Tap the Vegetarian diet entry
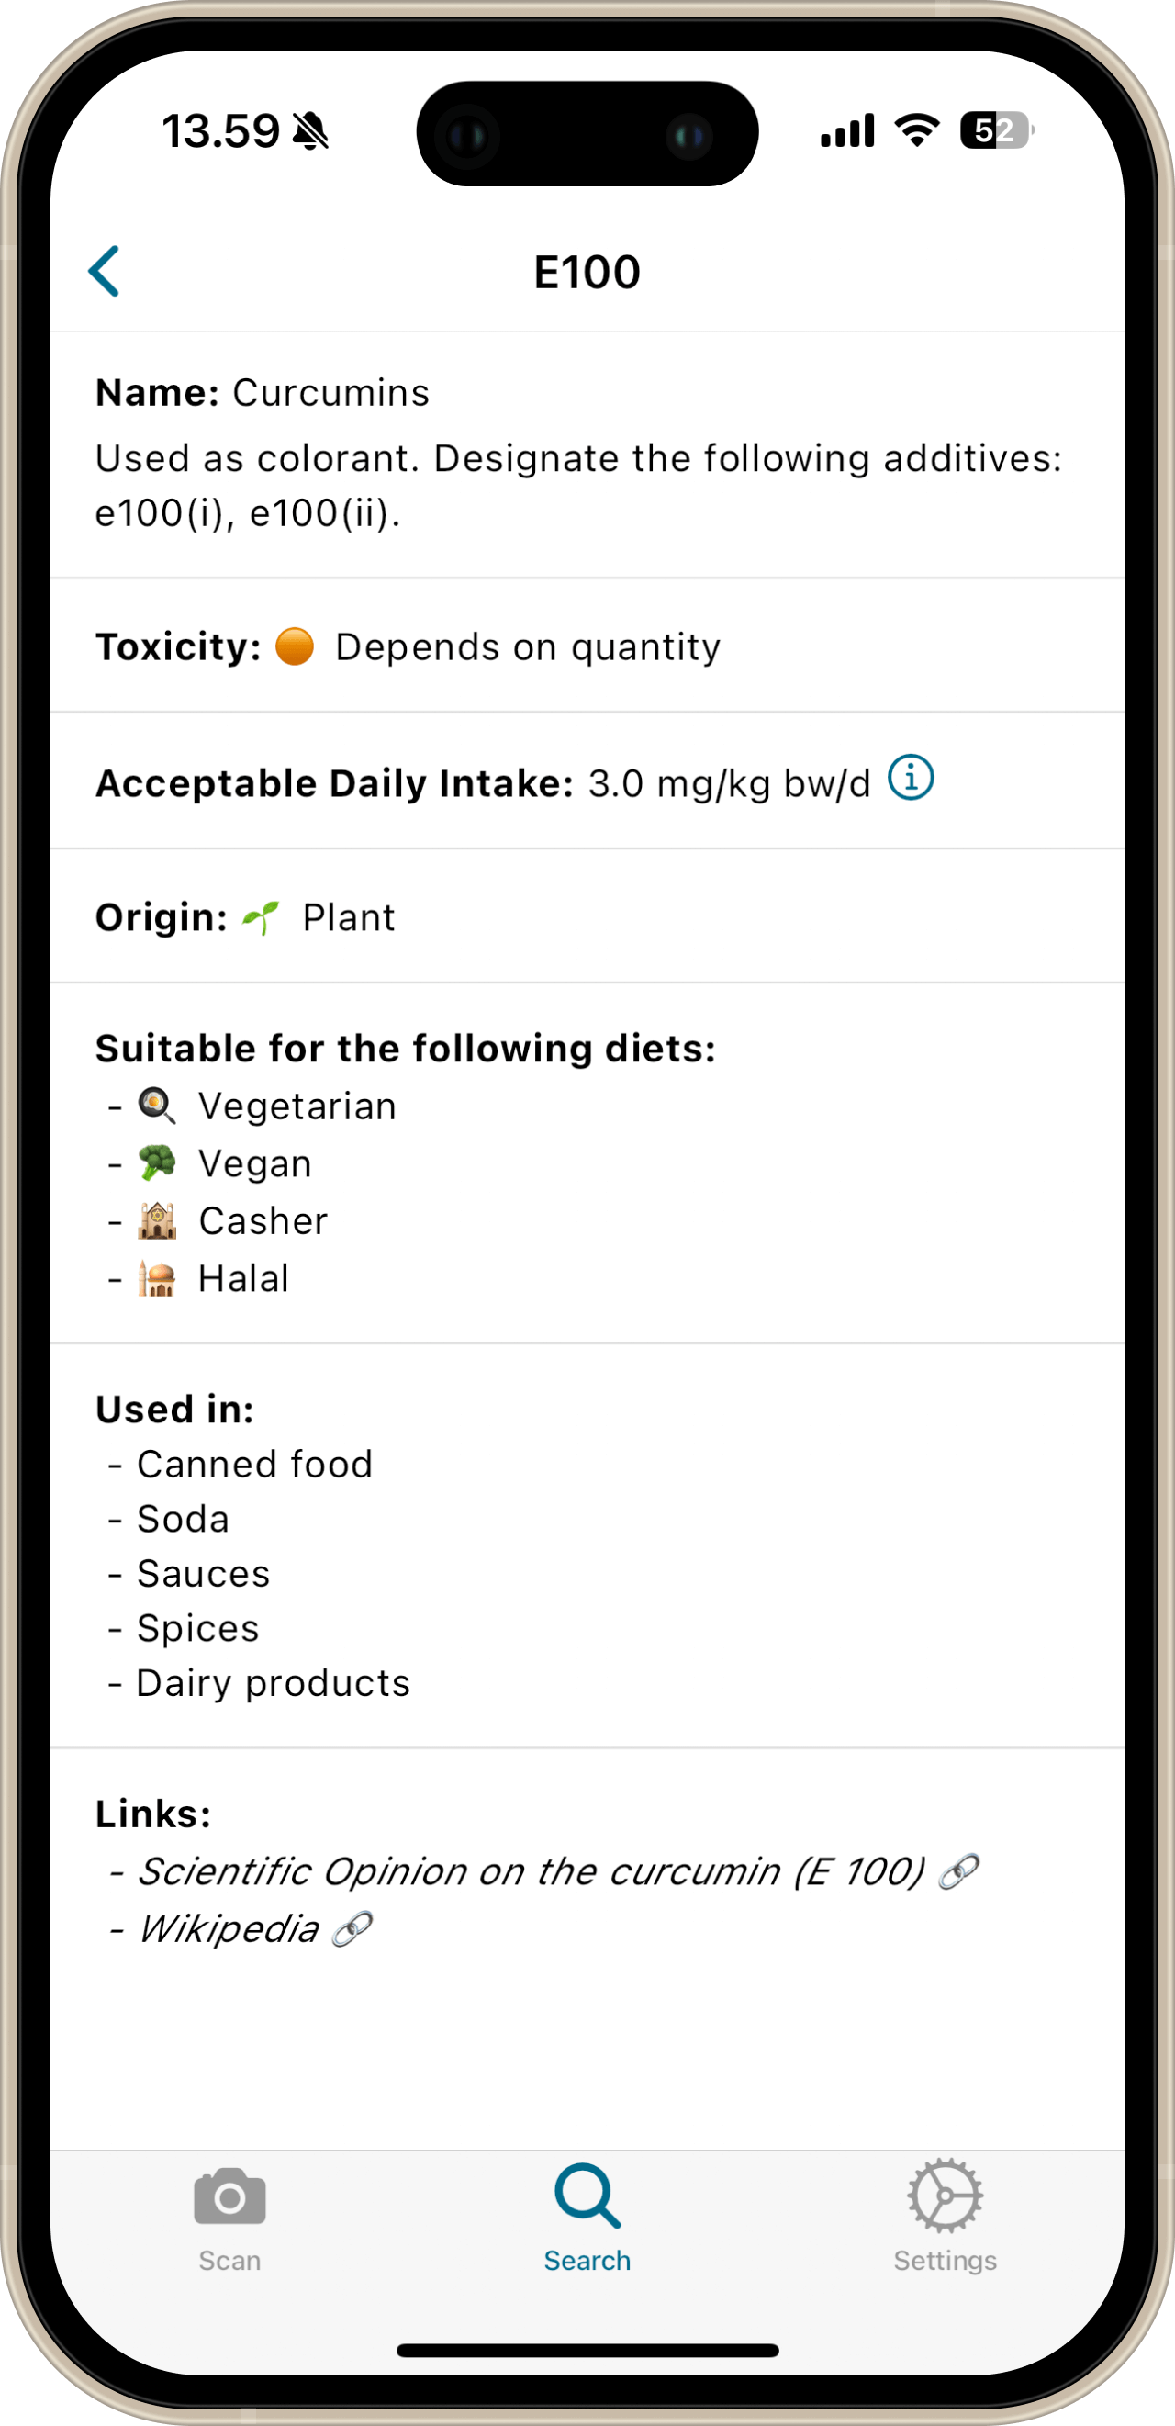The image size is (1175, 2426). pos(267,1106)
